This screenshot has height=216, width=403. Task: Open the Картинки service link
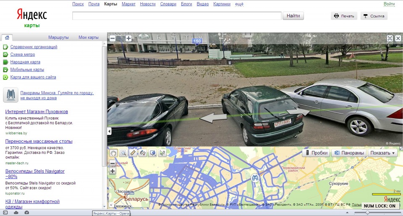point(222,4)
